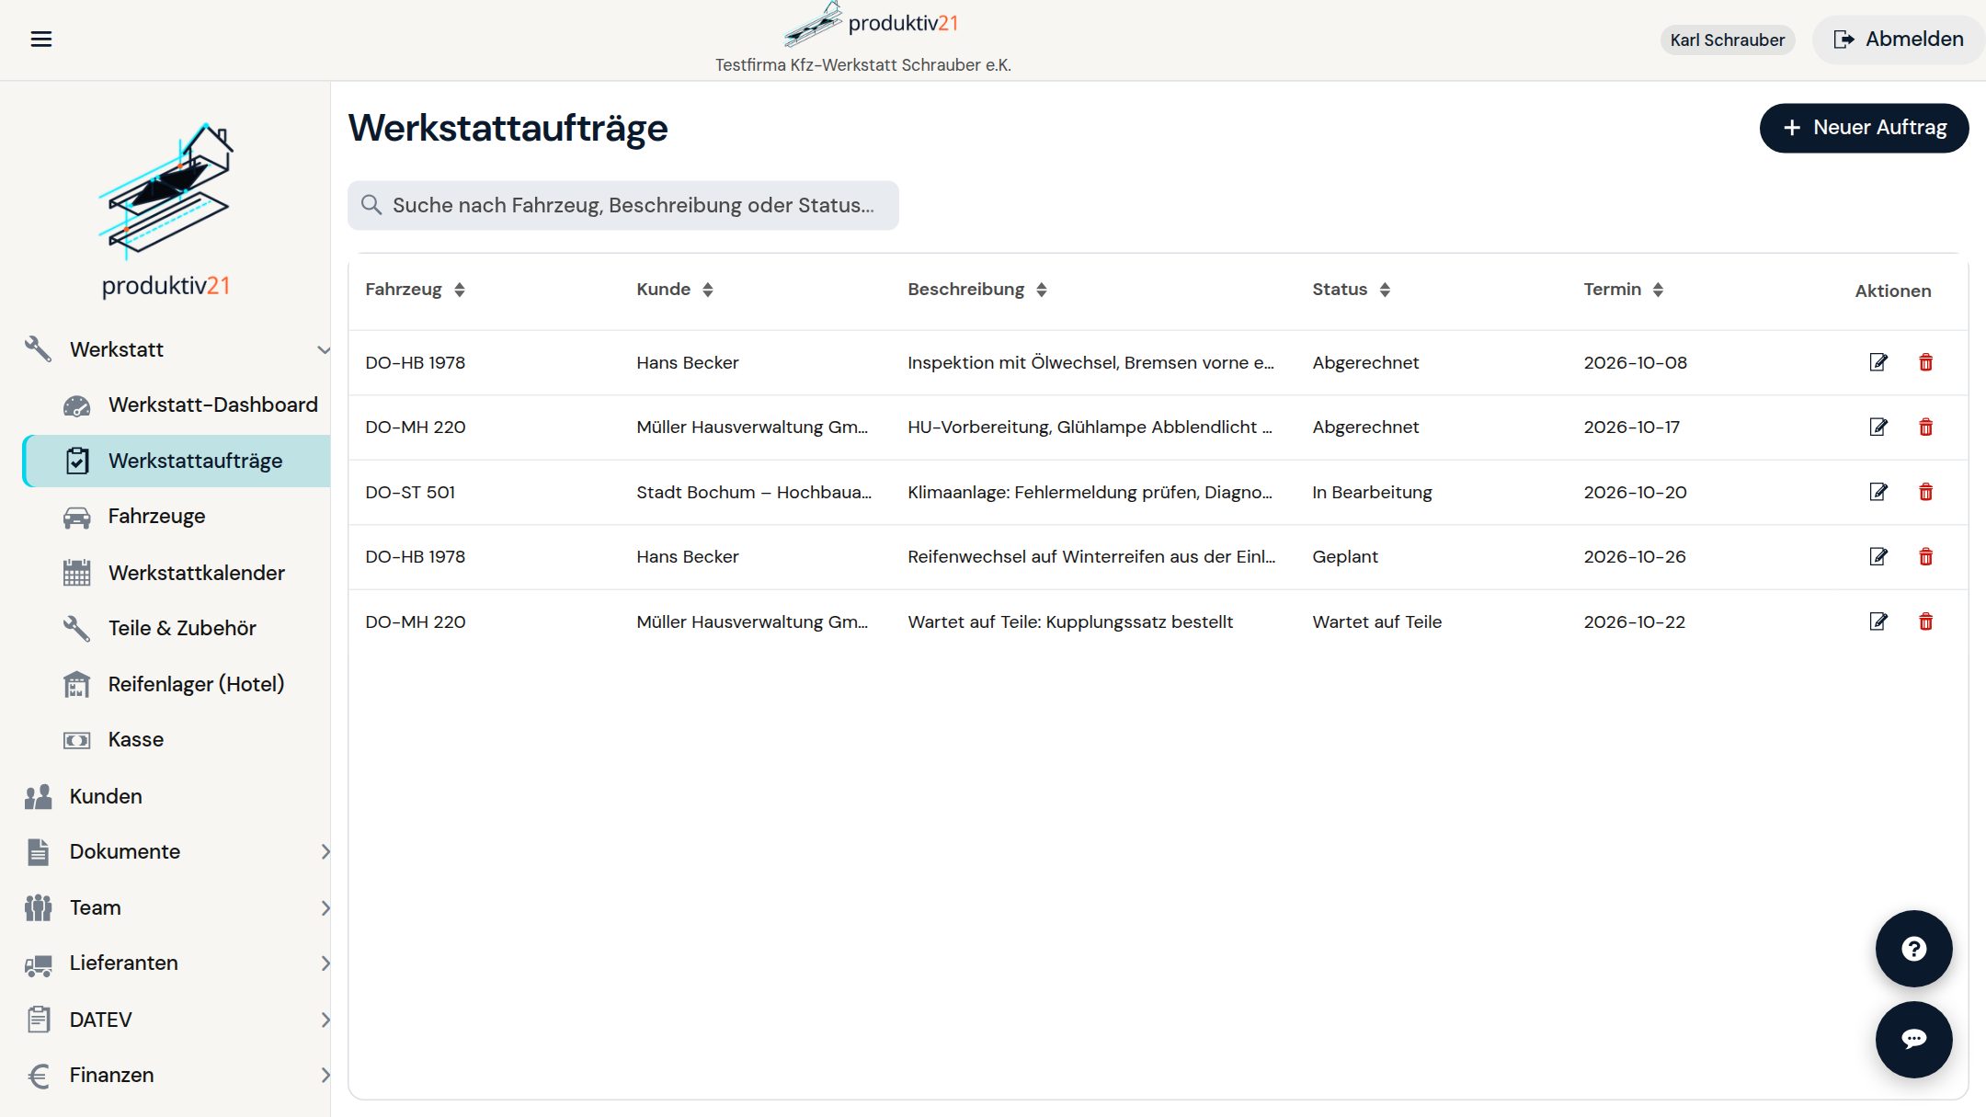Create a new order with Neuer Auftrag
The width and height of the screenshot is (1986, 1117).
click(x=1864, y=128)
